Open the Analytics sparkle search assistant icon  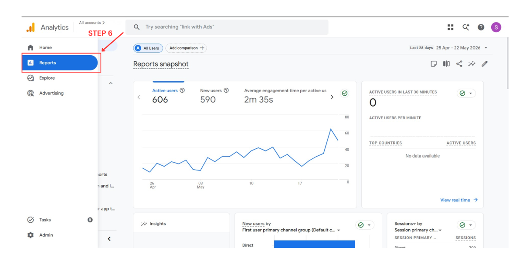[466, 27]
